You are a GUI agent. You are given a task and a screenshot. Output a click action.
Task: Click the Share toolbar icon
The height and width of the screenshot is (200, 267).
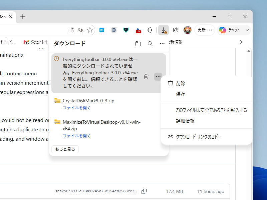[x=176, y=30]
